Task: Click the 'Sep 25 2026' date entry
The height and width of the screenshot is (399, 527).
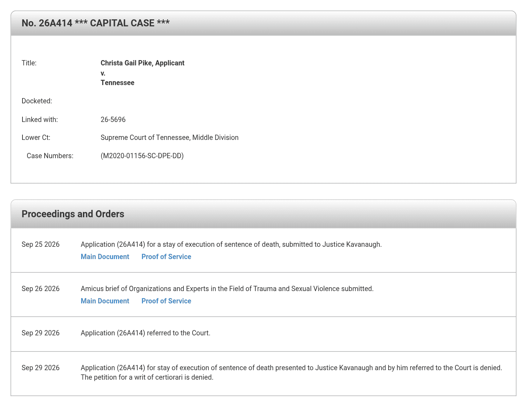Action: pyautogui.click(x=40, y=244)
